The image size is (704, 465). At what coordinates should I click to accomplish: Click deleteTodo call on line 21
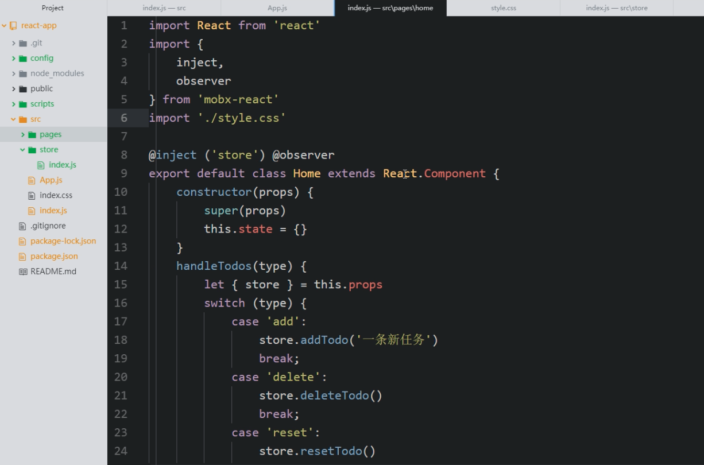point(334,396)
